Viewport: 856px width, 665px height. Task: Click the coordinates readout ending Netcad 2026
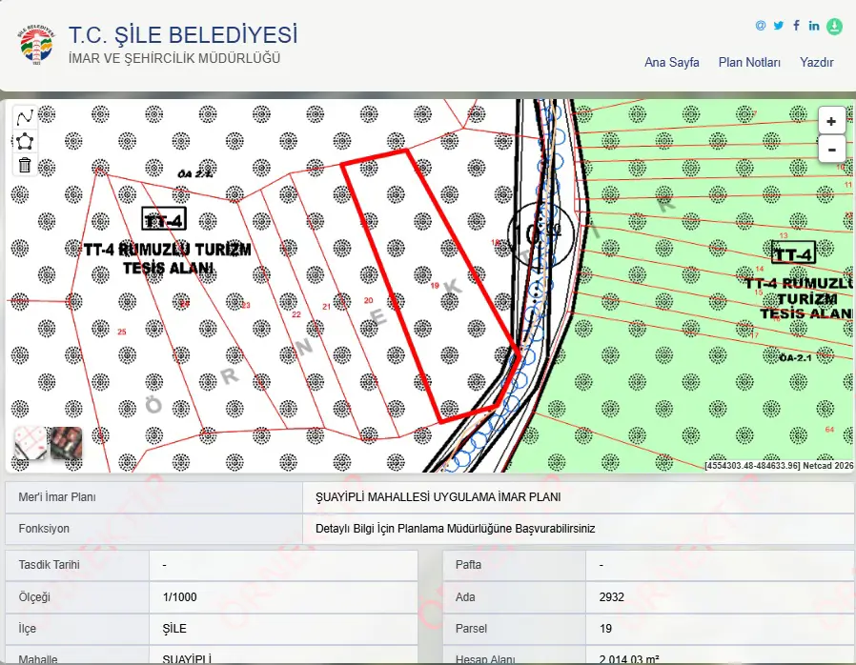pos(779,466)
